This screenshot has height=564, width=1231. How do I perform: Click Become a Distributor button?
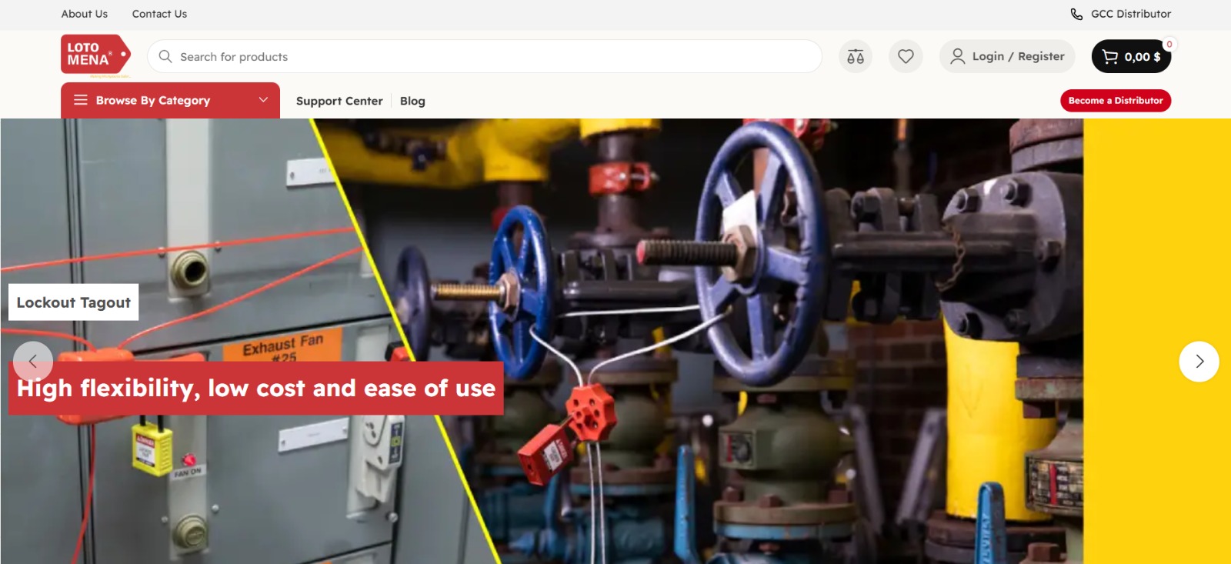click(x=1116, y=101)
